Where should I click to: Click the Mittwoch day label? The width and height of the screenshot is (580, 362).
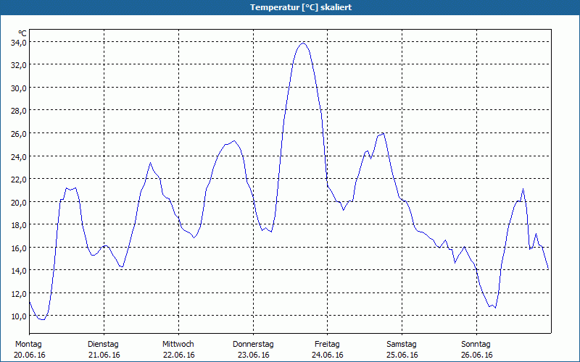pyautogui.click(x=178, y=345)
